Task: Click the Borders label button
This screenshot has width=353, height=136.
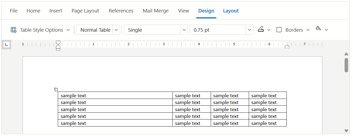Action: tap(294, 30)
